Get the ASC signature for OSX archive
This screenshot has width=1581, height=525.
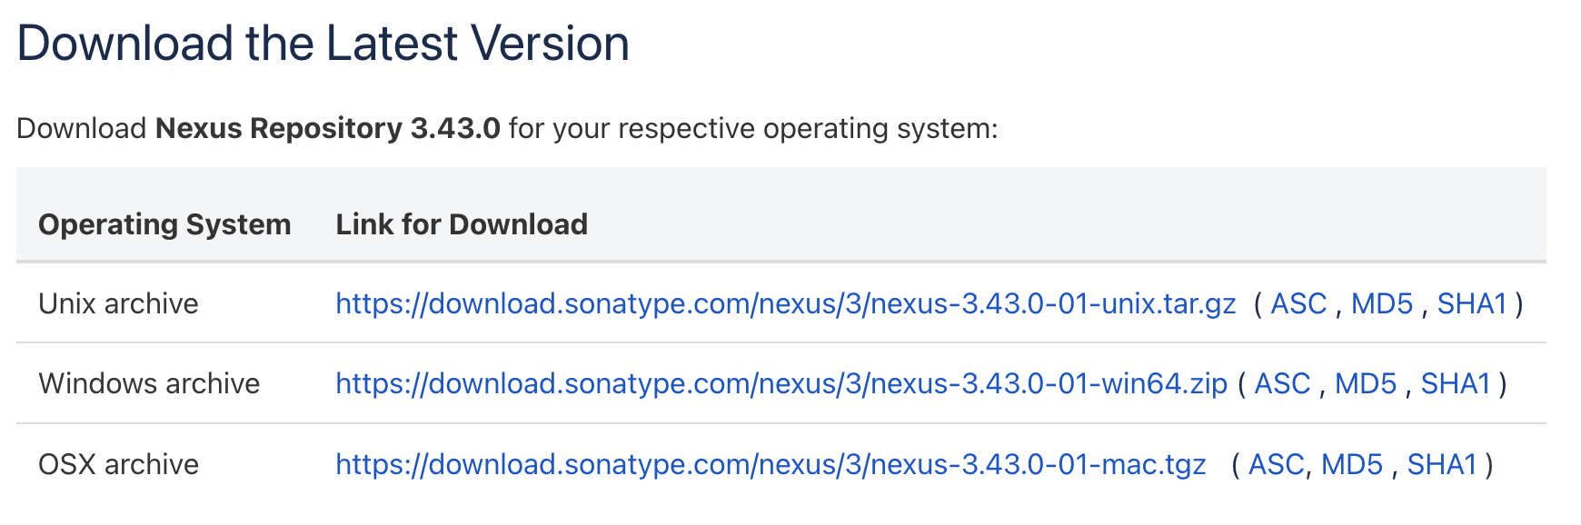(1276, 464)
